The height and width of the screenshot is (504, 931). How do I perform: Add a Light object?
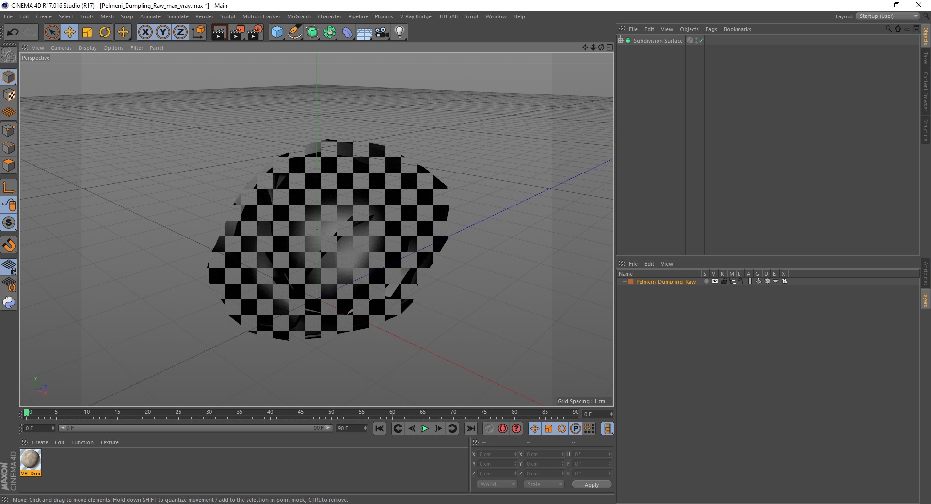click(x=400, y=32)
